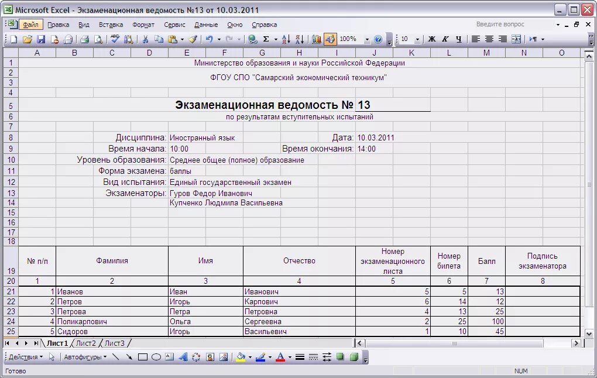This screenshot has width=597, height=378.
Task: Click Merge and Center icon
Action: pyautogui.click(x=516, y=39)
